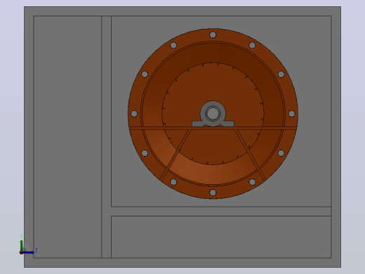Select the topmost bolt hole on orange flange
The width and height of the screenshot is (365, 274).
213,35
